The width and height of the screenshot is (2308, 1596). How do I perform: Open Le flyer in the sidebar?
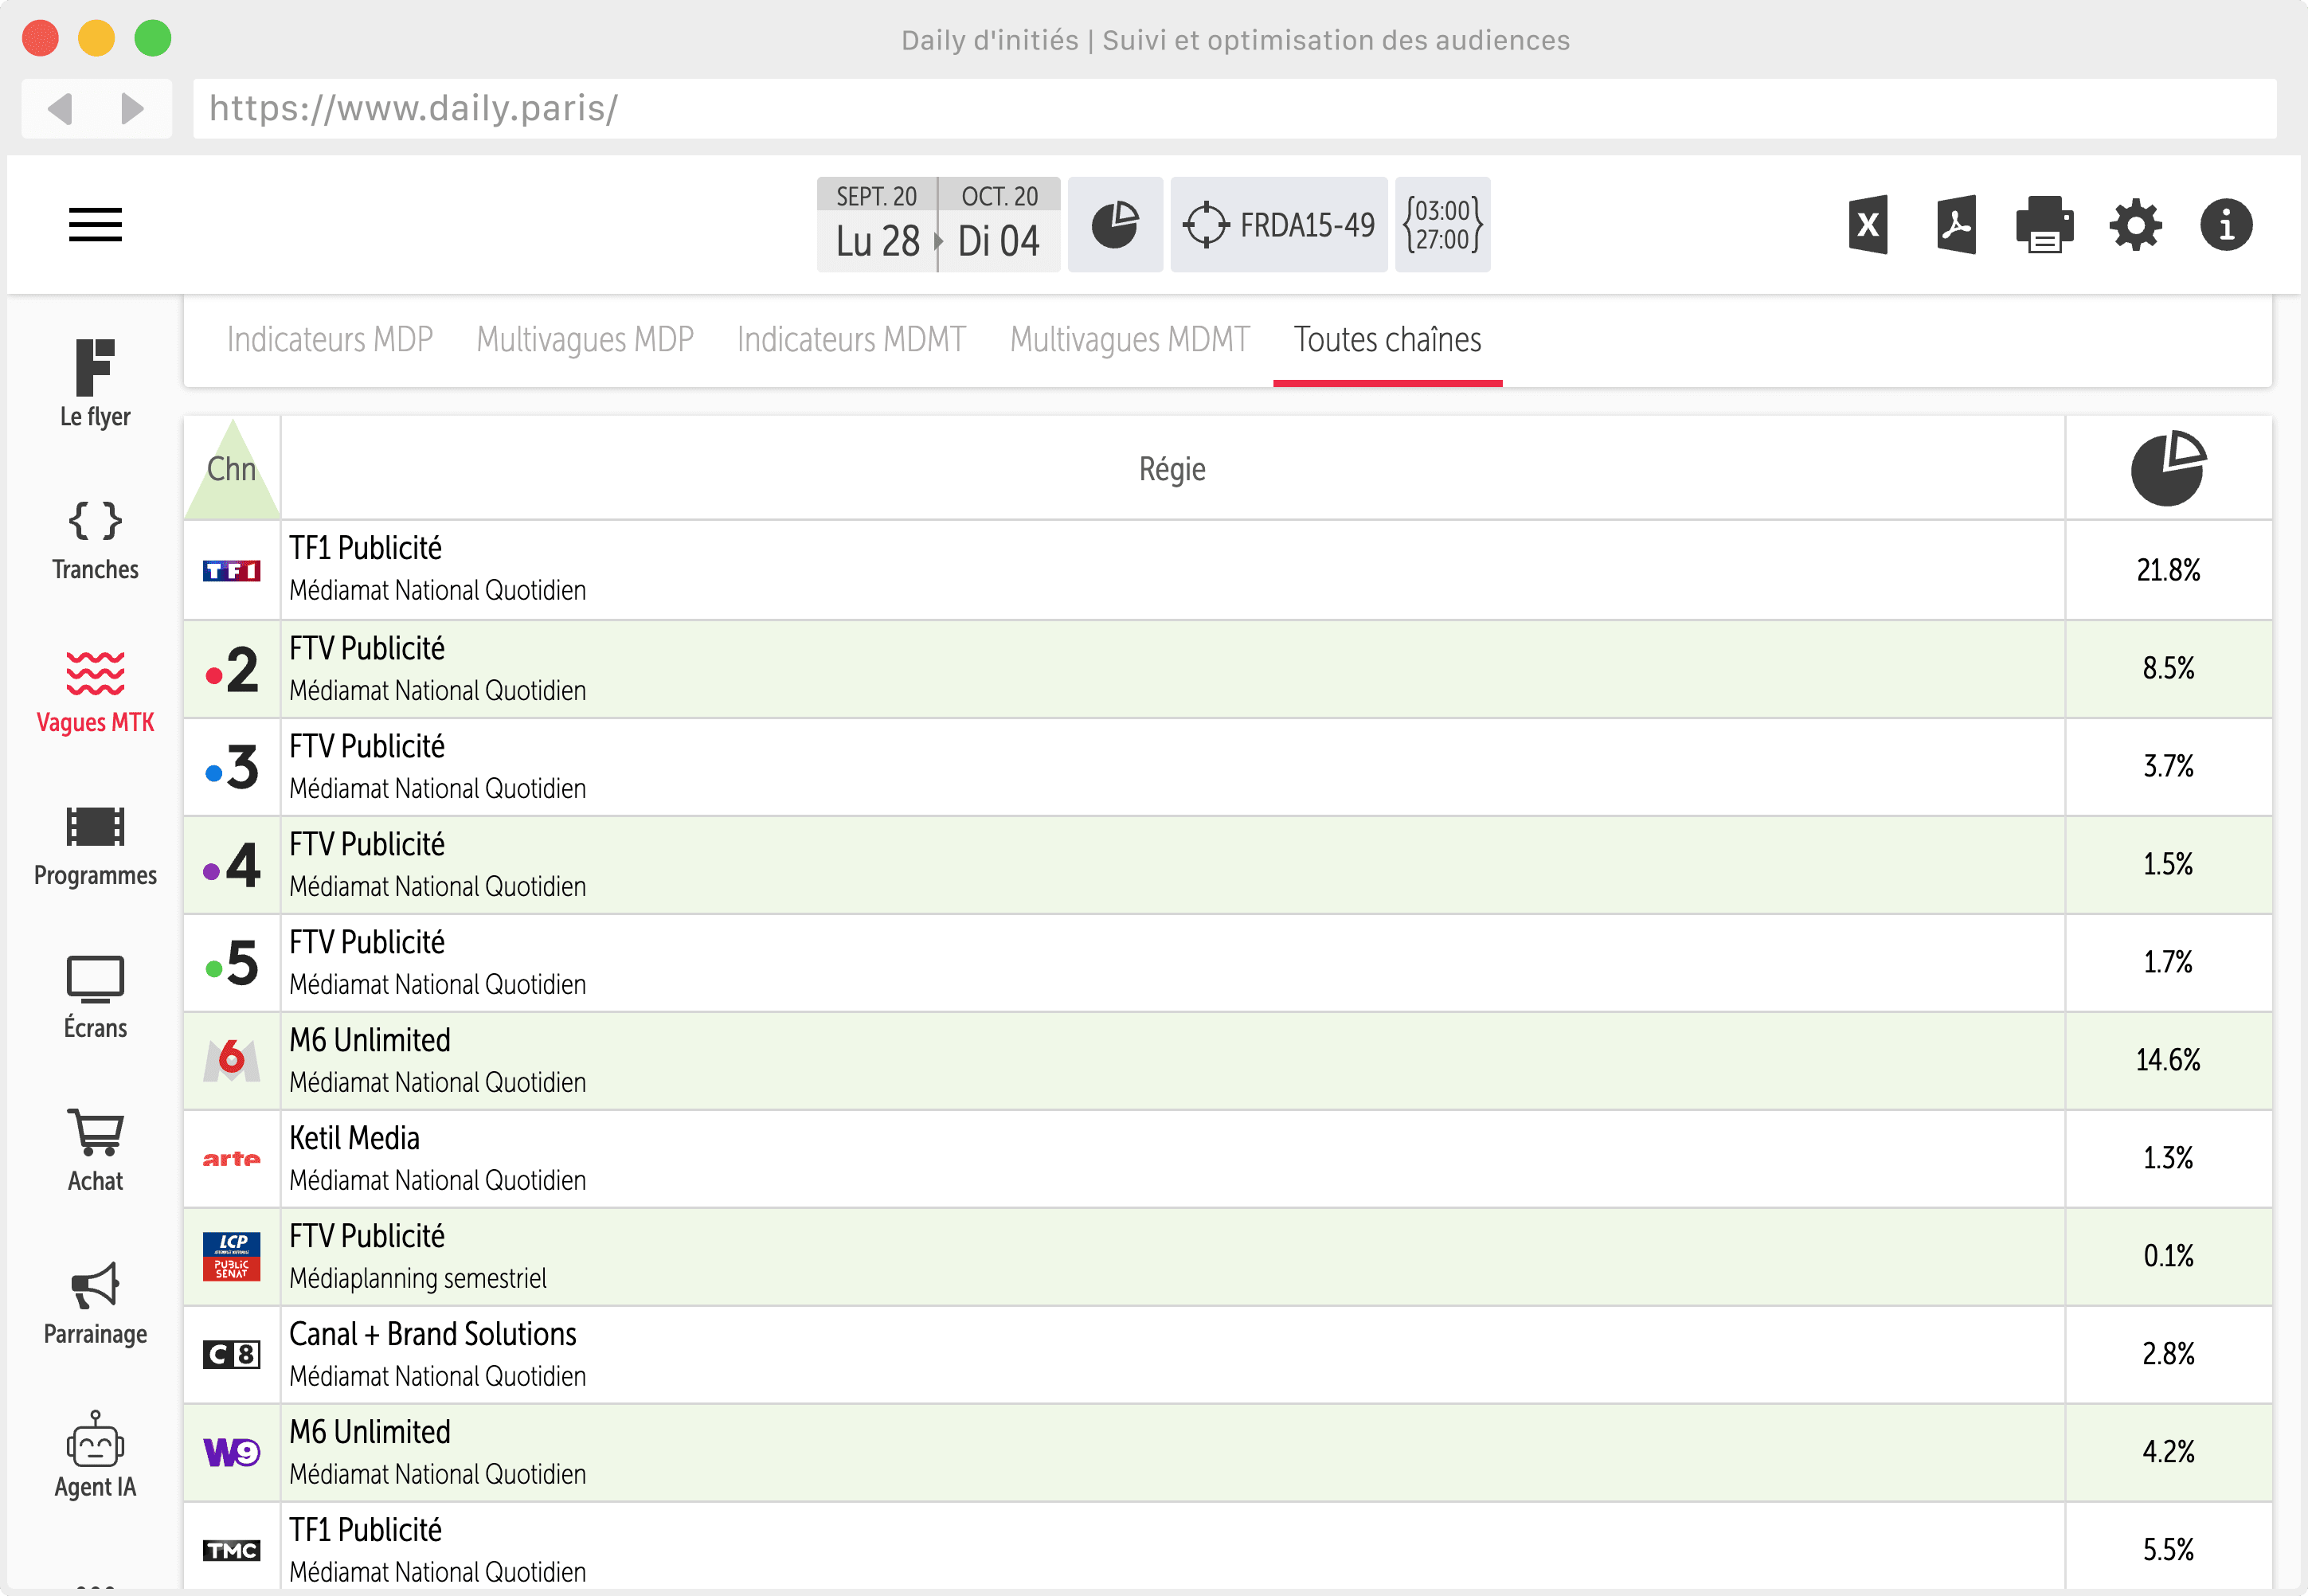click(x=95, y=385)
